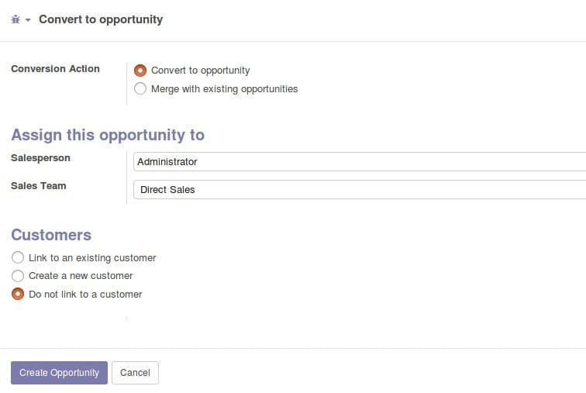
Task: Click the Conversion Action label
Action: tap(55, 69)
